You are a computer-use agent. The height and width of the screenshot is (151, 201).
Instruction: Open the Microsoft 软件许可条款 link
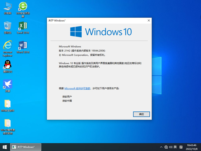coord(77,88)
